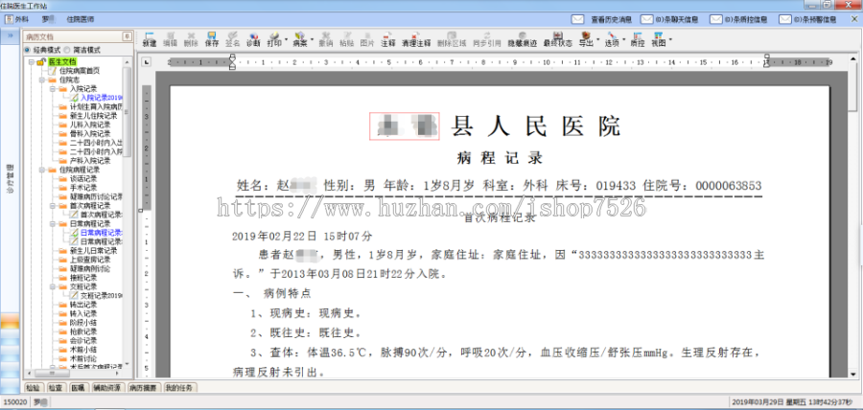Click the 导出 (Export) toolbar icon
This screenshot has width=863, height=410.
tap(586, 39)
